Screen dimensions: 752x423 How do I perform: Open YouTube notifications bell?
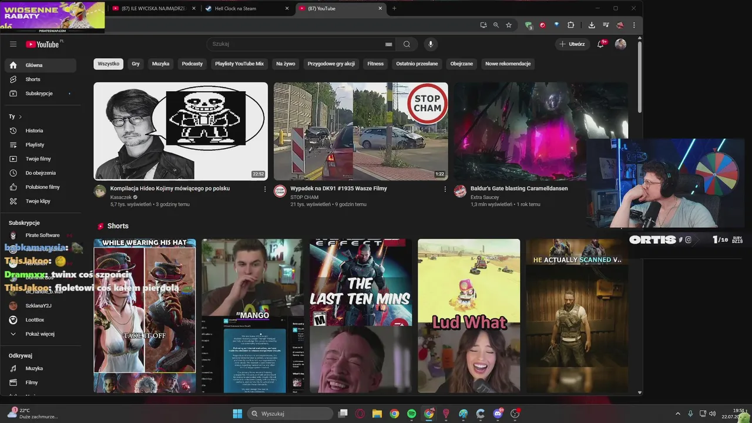click(600, 44)
